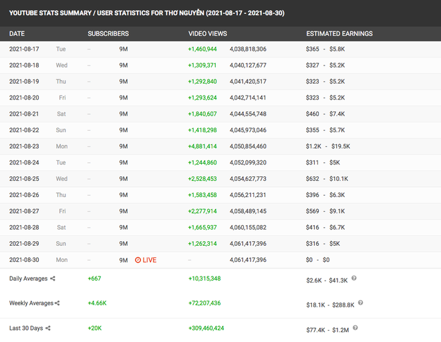Click the Weekly Averages label

click(x=31, y=303)
